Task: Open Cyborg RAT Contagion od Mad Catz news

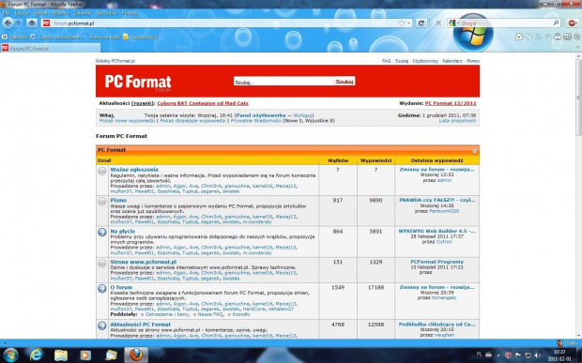Action: pos(203,103)
